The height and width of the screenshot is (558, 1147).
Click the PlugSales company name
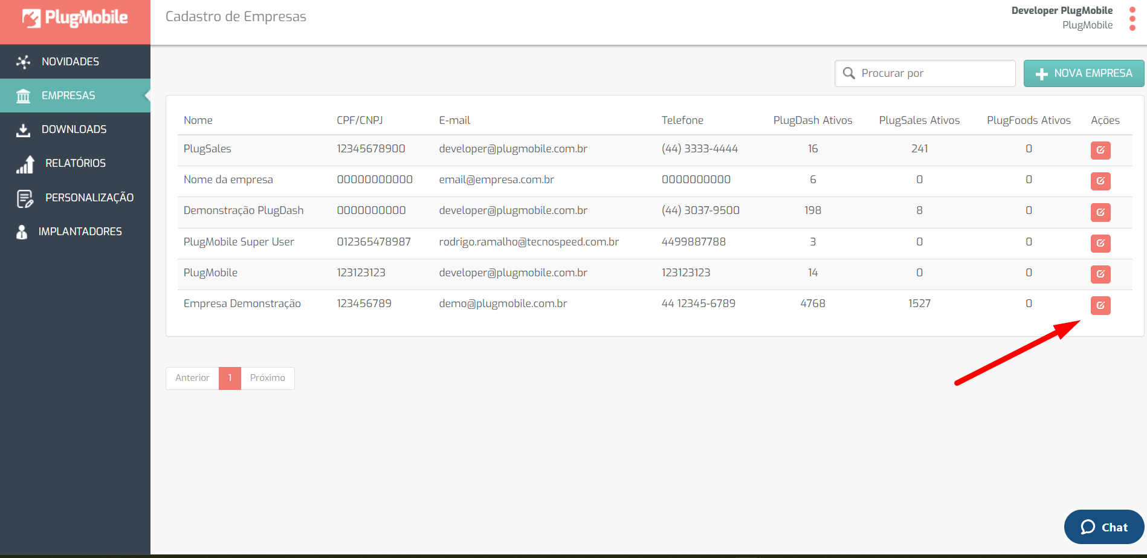point(207,149)
